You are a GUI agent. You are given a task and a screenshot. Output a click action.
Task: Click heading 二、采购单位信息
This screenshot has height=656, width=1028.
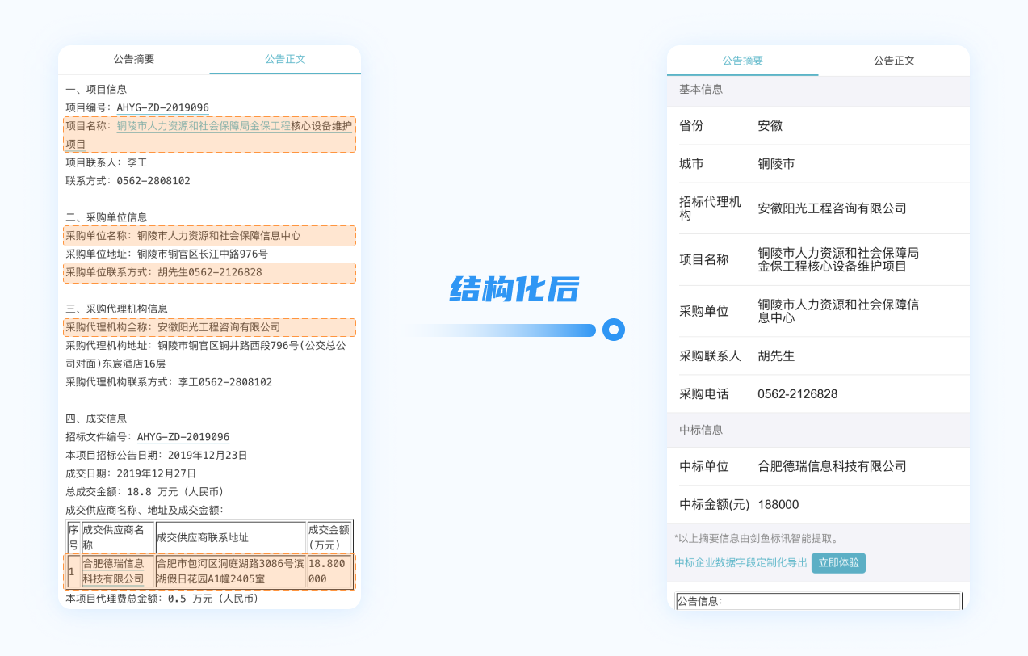[x=106, y=217]
